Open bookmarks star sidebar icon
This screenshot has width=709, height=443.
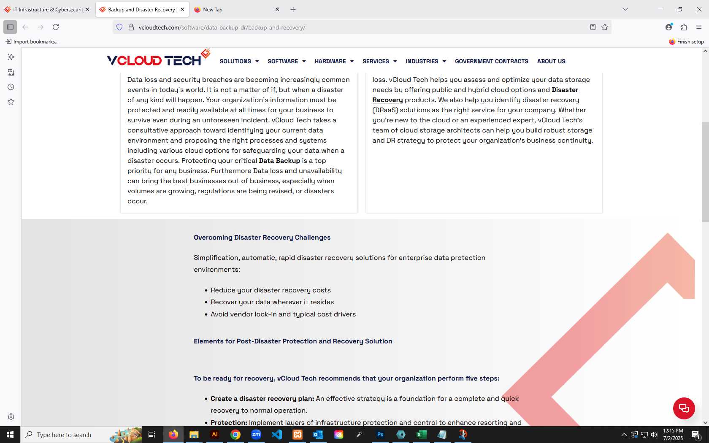click(11, 102)
